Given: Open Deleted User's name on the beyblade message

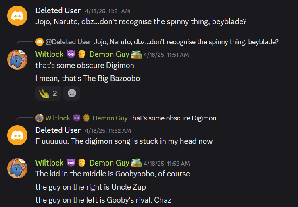Looking at the screenshot, I should point(58,11).
